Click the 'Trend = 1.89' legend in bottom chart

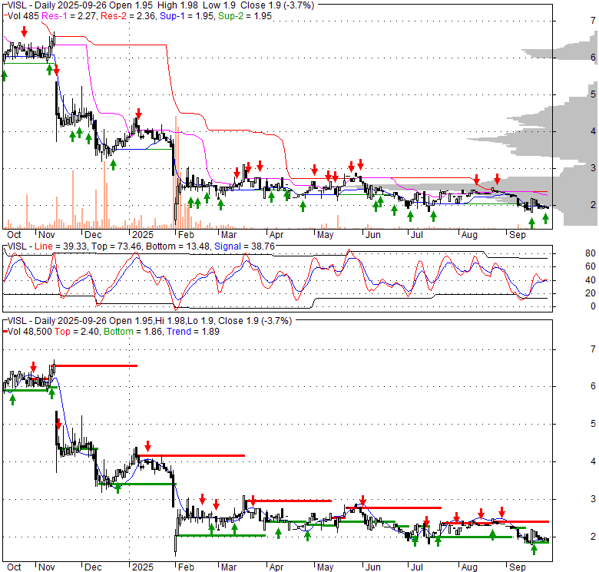193,332
